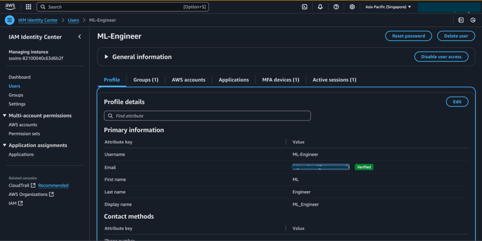
Task: Click the Find attribute search field
Action: (x=207, y=116)
